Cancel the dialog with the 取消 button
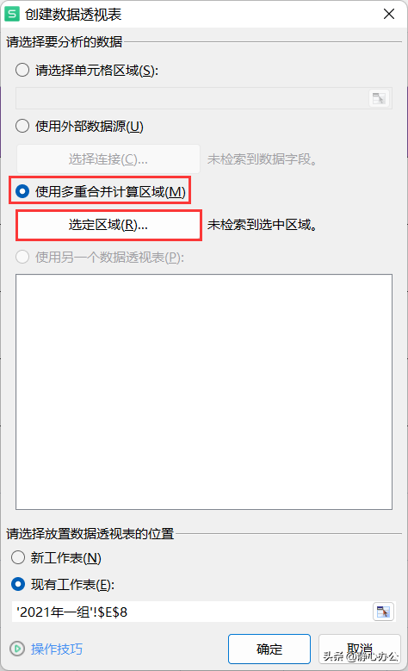The height and width of the screenshot is (671, 408). (x=360, y=649)
